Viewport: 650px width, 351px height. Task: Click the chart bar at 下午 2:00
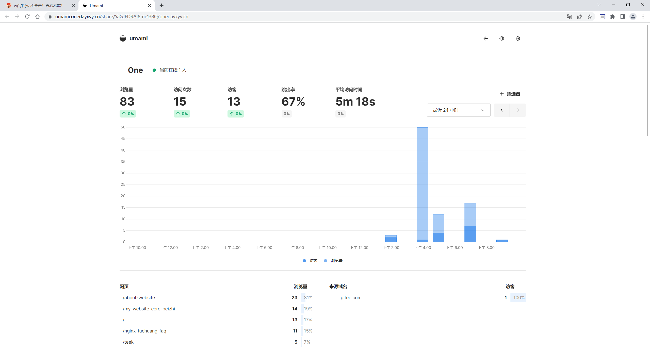tap(391, 239)
